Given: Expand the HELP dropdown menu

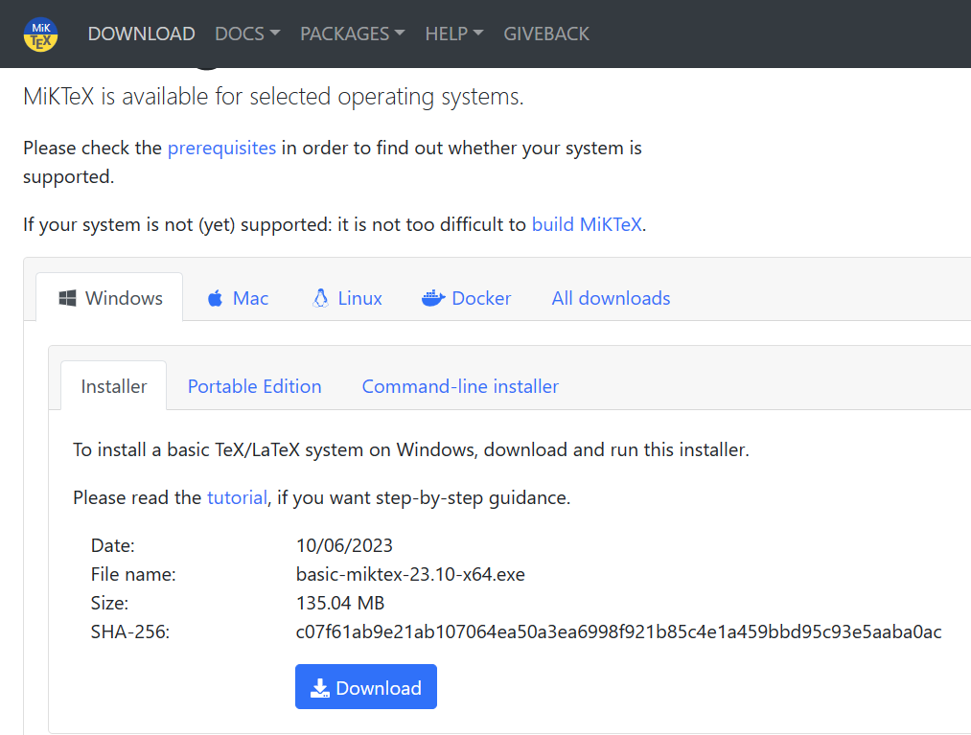Looking at the screenshot, I should coord(454,34).
